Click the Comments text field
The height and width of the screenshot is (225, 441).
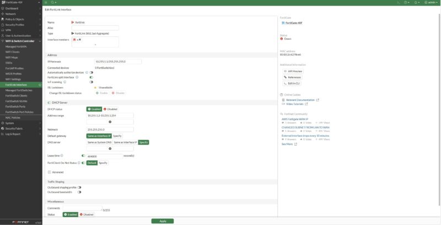(82, 208)
